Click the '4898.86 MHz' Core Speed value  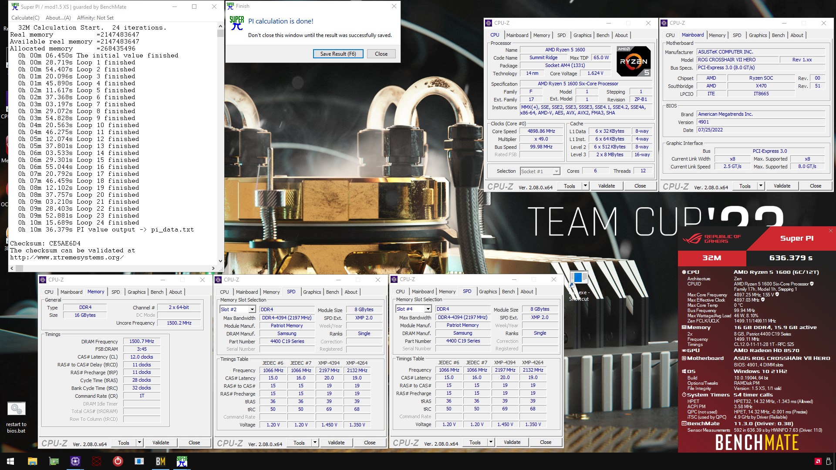541,131
